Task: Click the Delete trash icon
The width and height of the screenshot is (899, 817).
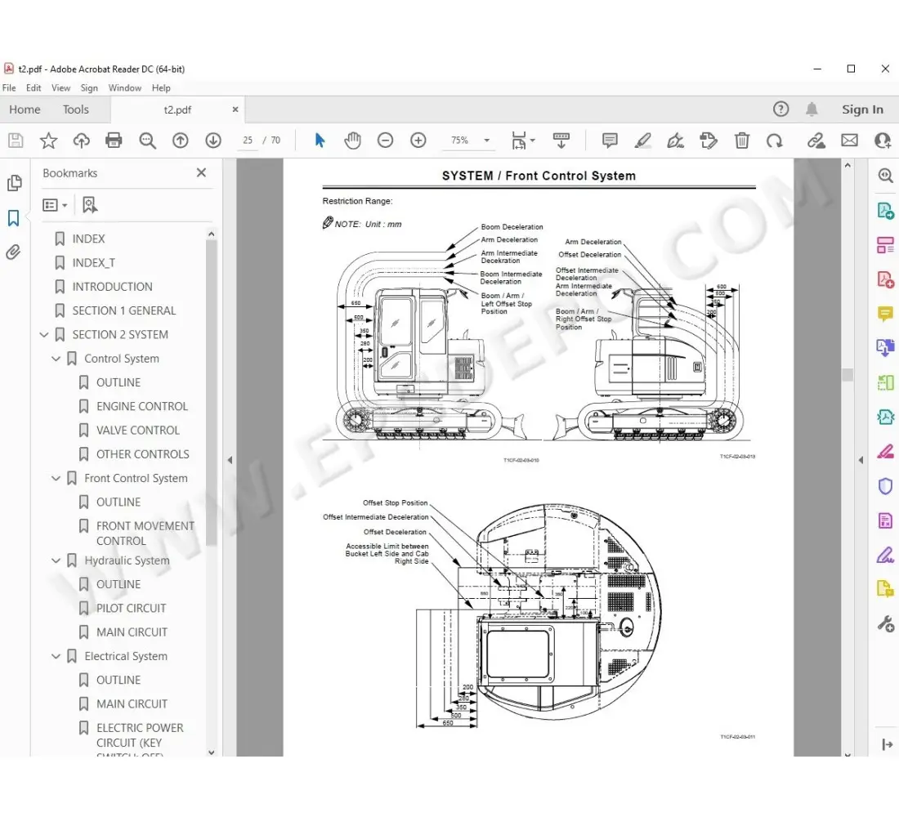Action: tap(741, 141)
